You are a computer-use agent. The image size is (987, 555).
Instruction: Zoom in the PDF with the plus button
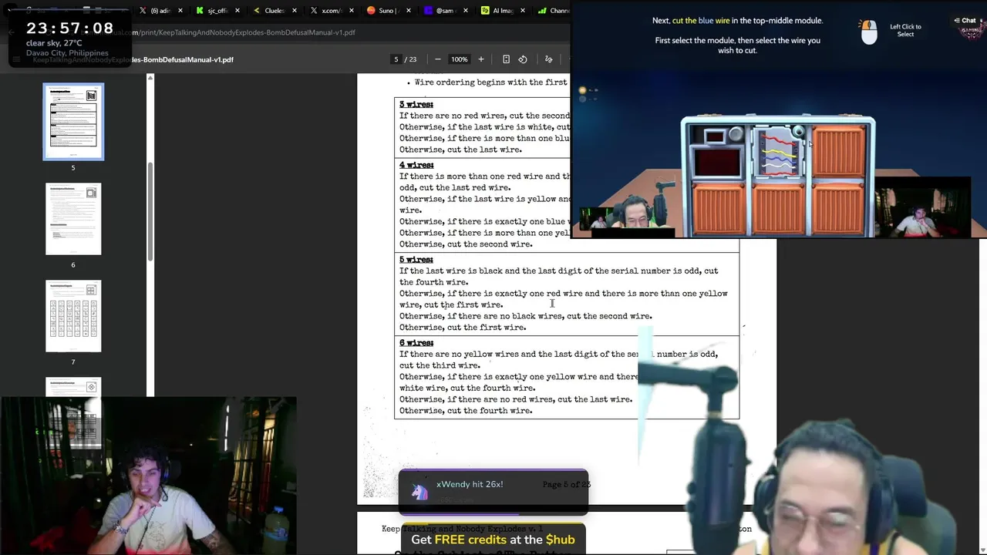click(481, 59)
